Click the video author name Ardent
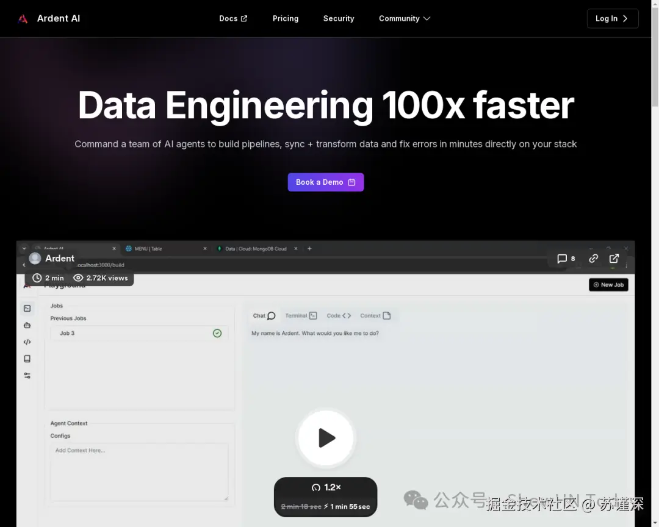The width and height of the screenshot is (659, 527). [x=60, y=259]
